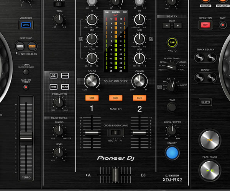Image resolution: width=230 pixels, height=191 pixels.
Task: Click channel 2 HI EQ knob
Action: tap(140, 20)
